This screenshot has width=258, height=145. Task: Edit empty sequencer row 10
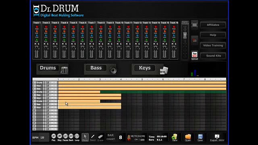pos(48,110)
